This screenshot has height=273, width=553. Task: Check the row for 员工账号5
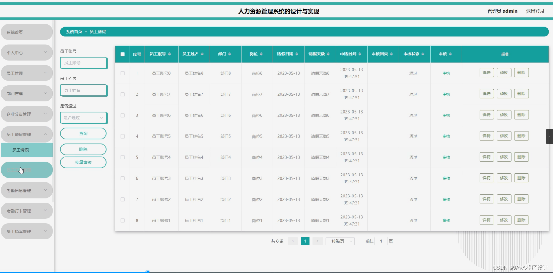(x=123, y=136)
